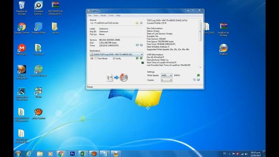279x157 pixels.
Task: Open Photoshop from the taskbar
Action: (x=72, y=154)
